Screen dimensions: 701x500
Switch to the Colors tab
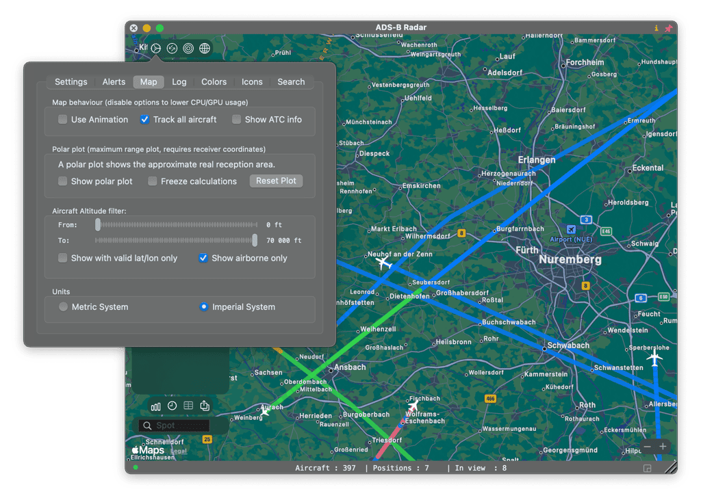pyautogui.click(x=214, y=81)
